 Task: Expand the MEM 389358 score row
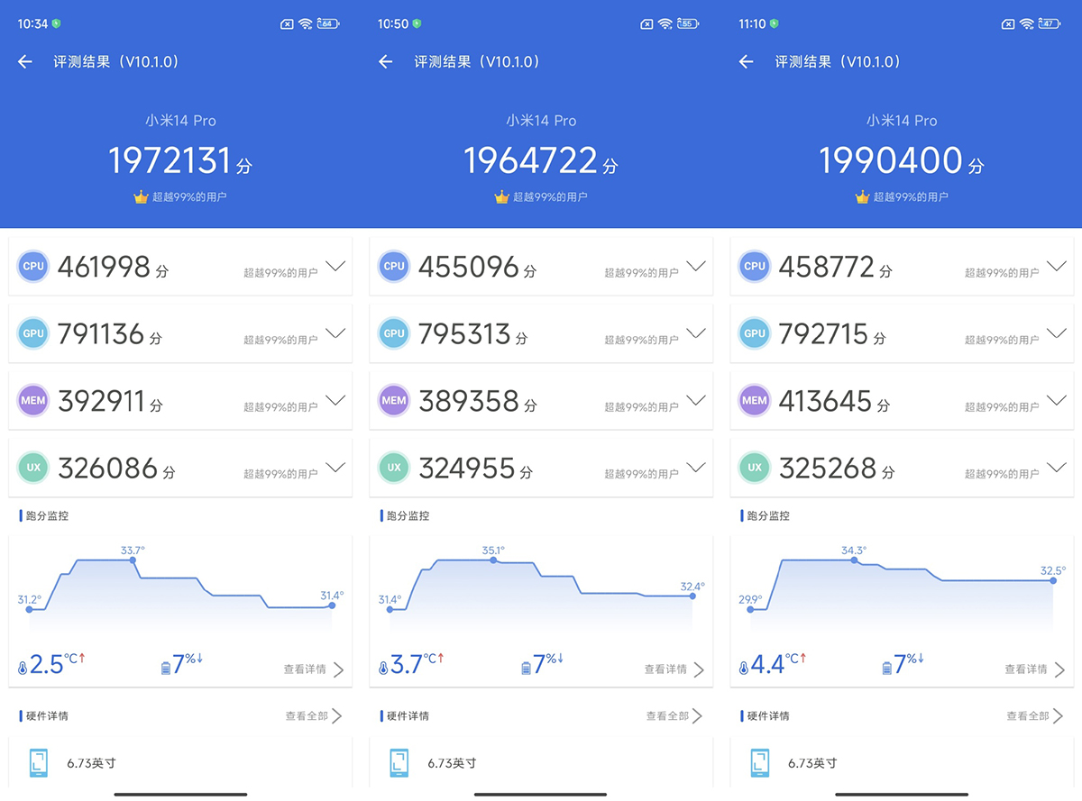click(x=696, y=399)
